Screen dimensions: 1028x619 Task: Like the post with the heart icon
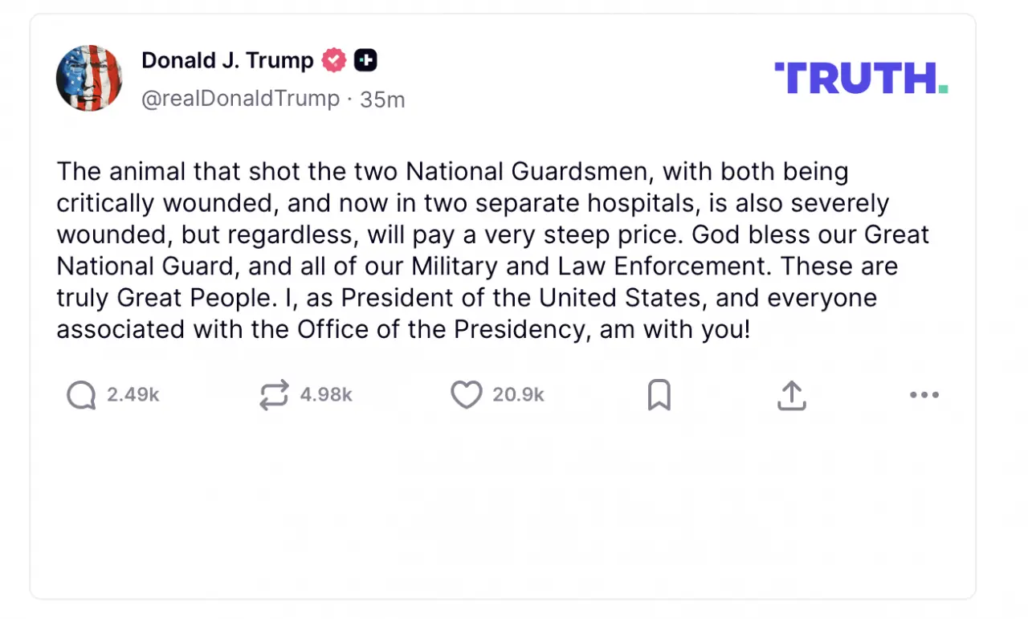pos(466,395)
